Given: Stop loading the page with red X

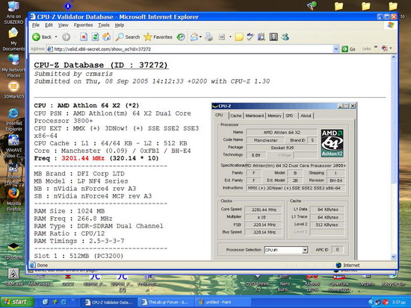Looking at the screenshot, I should click(x=84, y=37).
